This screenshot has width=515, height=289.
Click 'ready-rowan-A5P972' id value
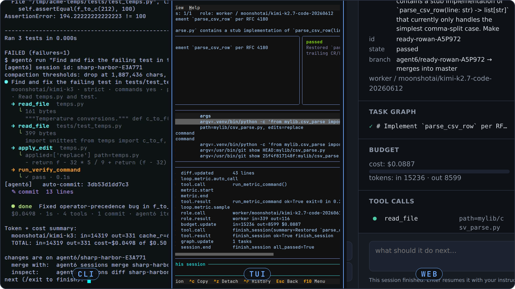tap(428, 39)
